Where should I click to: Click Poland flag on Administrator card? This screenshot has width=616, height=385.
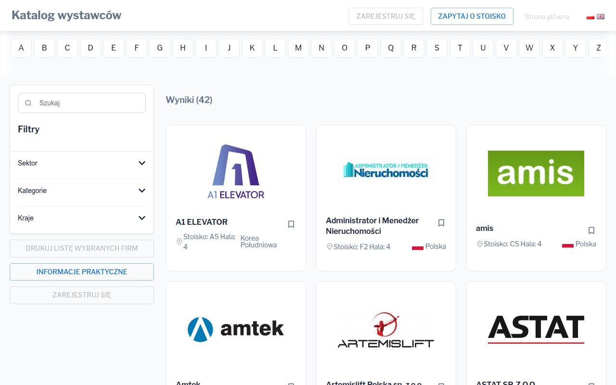click(418, 247)
